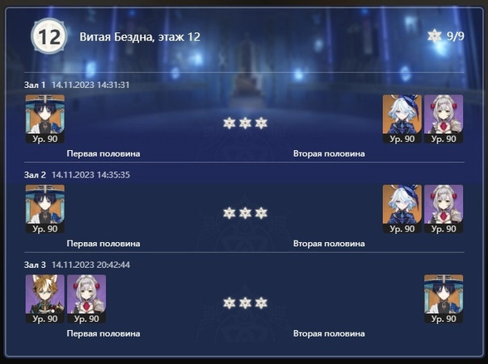This screenshot has height=364, width=488.
Task: Click the star icon beside 9/9
Action: [435, 36]
